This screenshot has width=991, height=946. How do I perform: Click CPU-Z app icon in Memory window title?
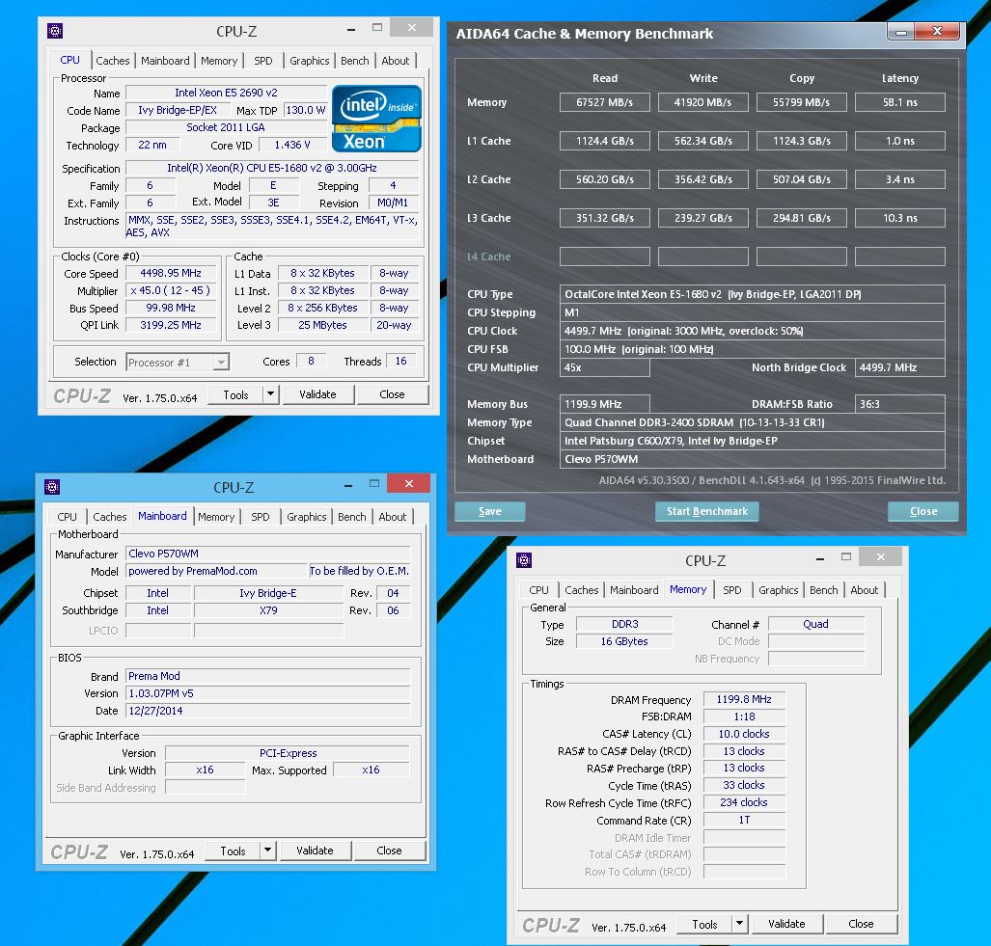tap(524, 560)
